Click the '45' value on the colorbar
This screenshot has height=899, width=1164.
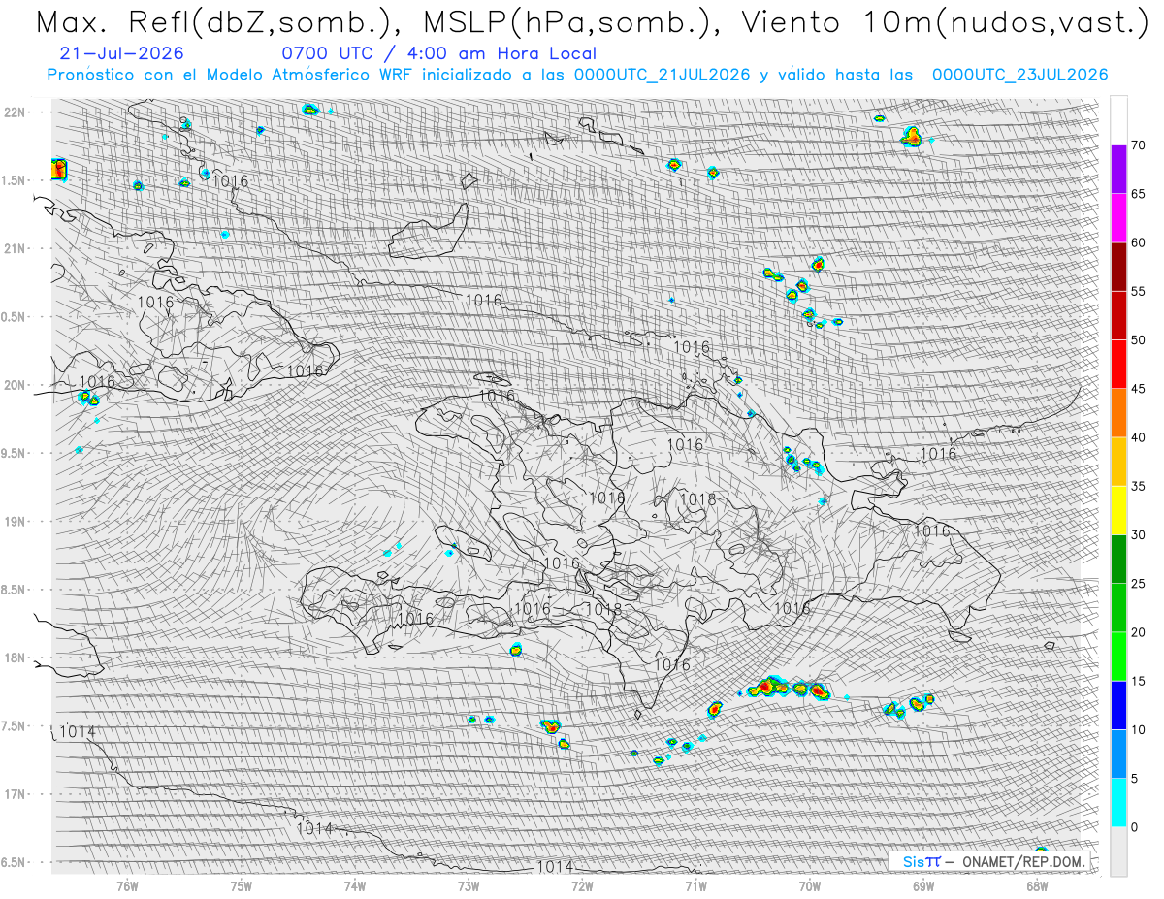point(1138,389)
